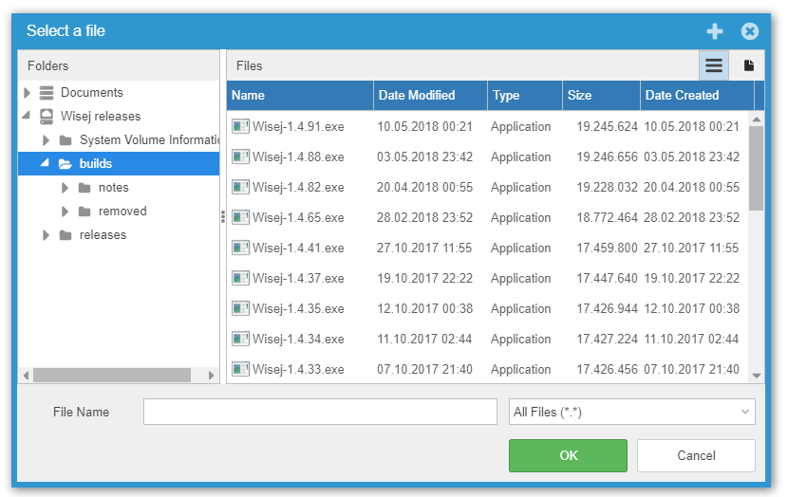Sort files by Name column

pyautogui.click(x=300, y=96)
